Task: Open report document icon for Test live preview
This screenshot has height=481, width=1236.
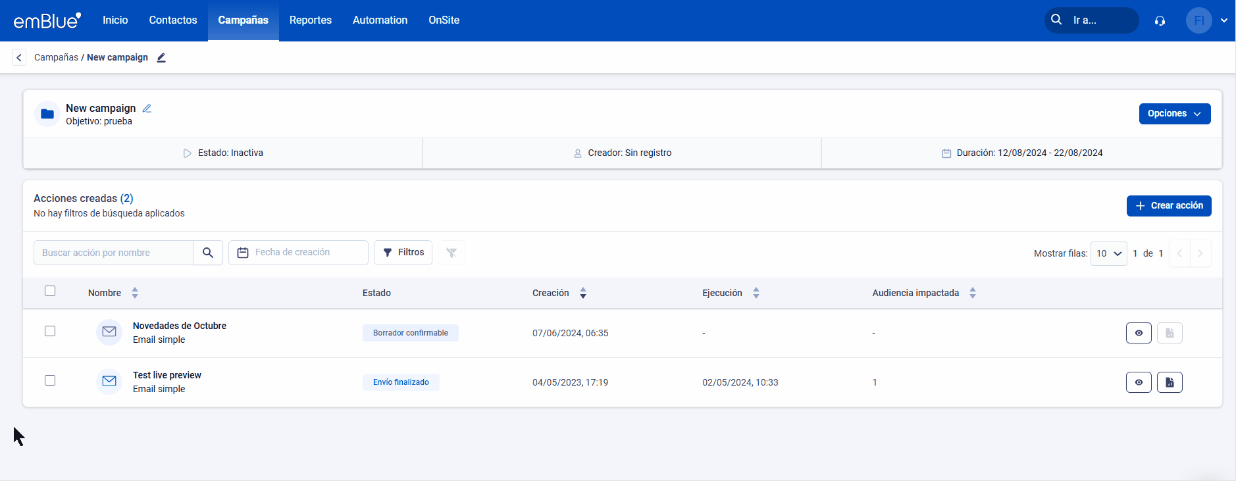Action: point(1170,382)
